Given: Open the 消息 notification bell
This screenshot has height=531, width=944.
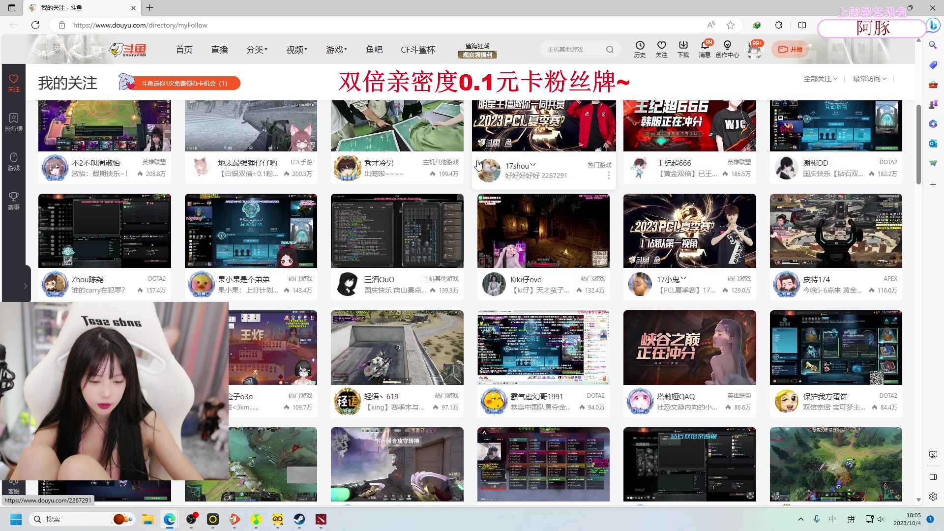Looking at the screenshot, I should click(705, 49).
